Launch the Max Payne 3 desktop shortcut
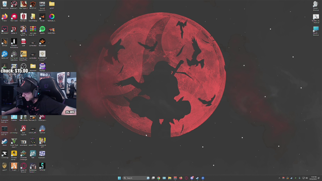 tap(24, 5)
